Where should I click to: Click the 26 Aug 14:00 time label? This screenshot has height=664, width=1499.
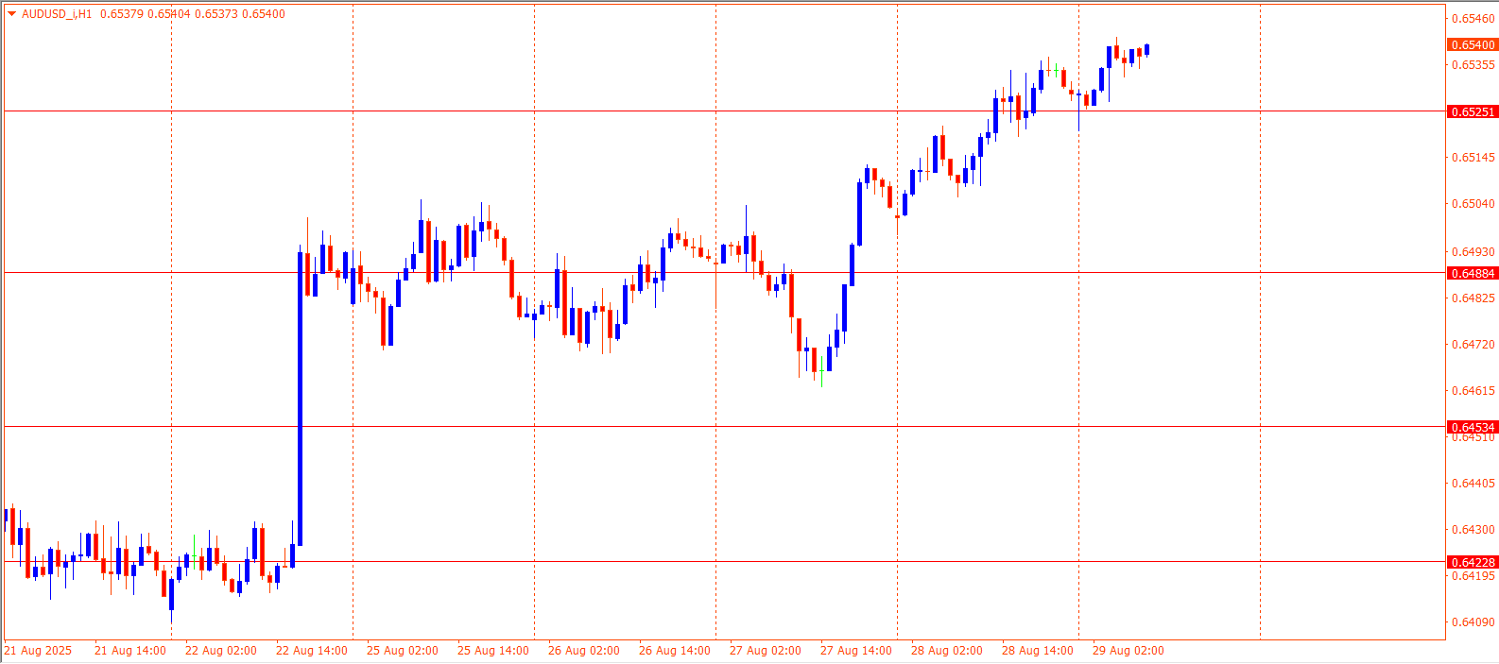[675, 651]
